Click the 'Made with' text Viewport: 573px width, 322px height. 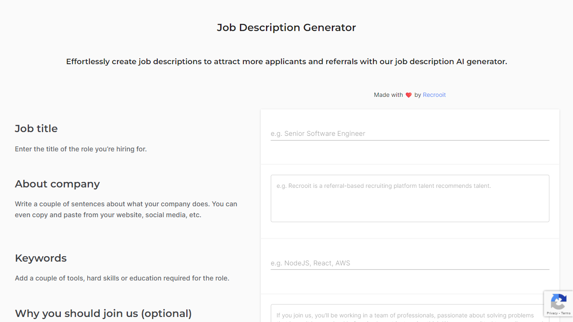pyautogui.click(x=388, y=95)
